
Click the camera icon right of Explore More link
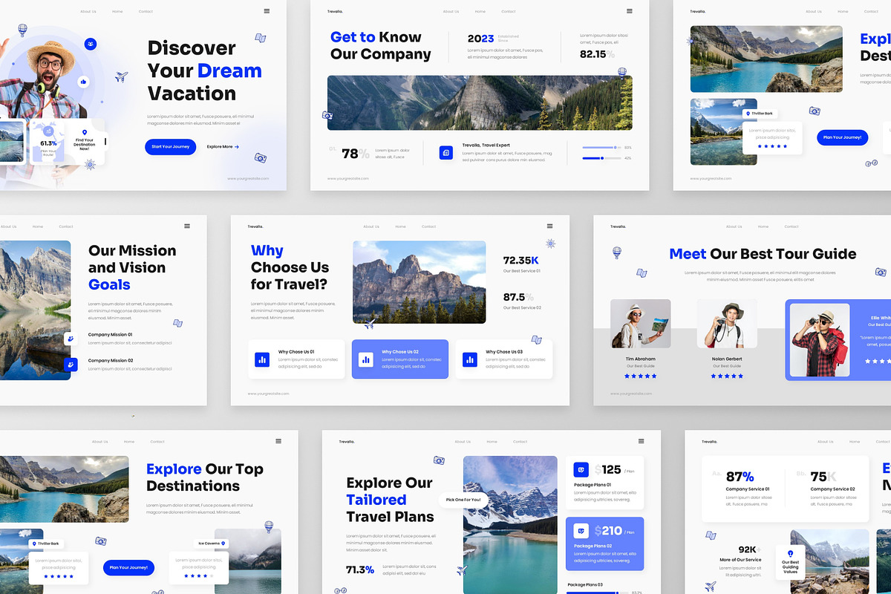tap(261, 157)
